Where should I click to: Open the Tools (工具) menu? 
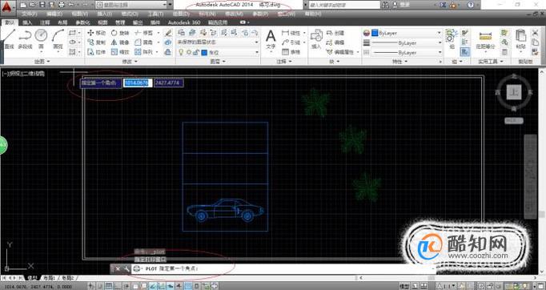pos(155,14)
